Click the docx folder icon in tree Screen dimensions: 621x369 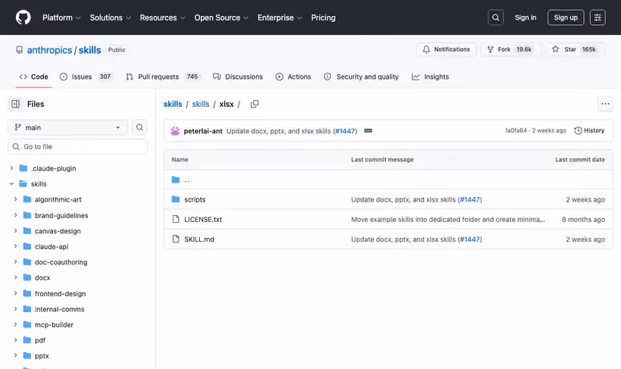(x=27, y=277)
